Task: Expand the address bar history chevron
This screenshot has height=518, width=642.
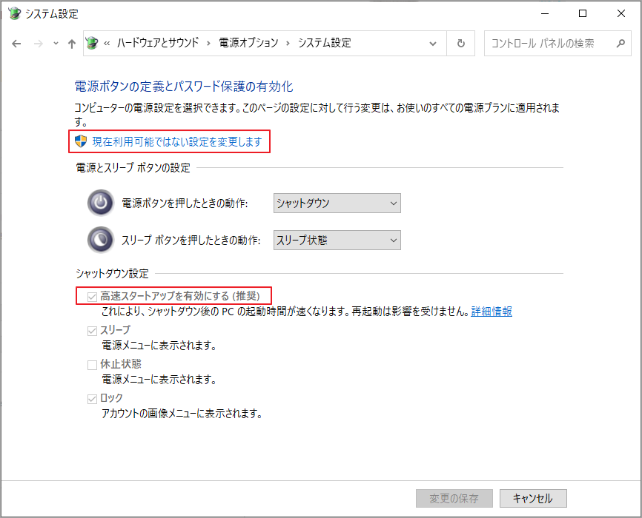Action: [x=434, y=43]
